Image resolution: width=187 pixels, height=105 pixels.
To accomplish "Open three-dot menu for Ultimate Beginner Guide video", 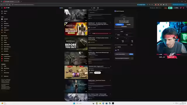I will pos(110,23).
